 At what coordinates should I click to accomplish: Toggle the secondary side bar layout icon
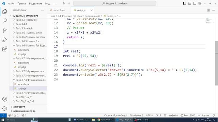click(x=194, y=3)
